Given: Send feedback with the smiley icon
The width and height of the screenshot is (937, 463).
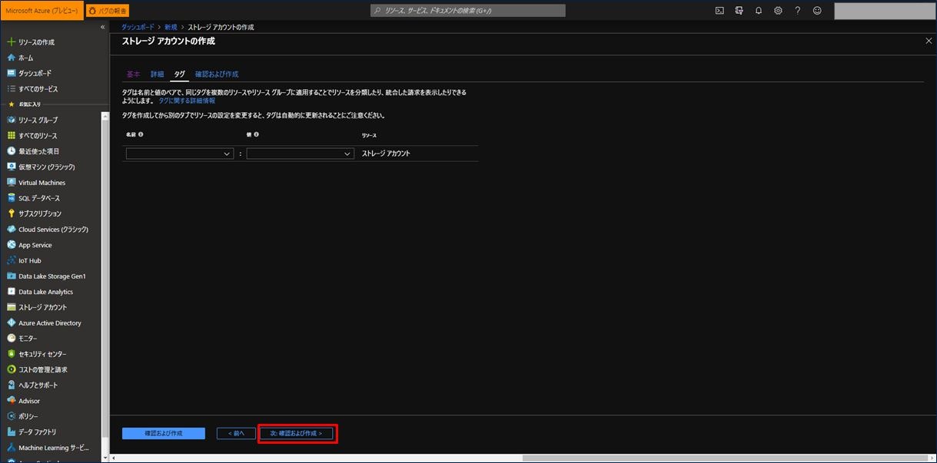Looking at the screenshot, I should (x=817, y=11).
